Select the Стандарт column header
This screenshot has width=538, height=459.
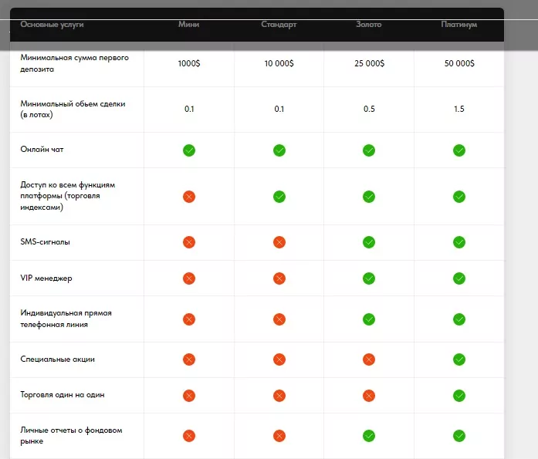(279, 25)
